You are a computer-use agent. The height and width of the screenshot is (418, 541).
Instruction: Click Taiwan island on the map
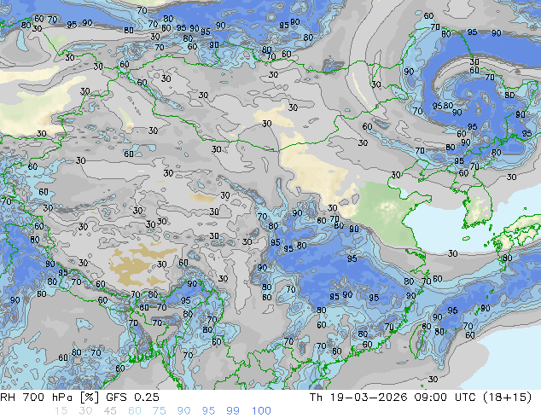click(x=416, y=340)
